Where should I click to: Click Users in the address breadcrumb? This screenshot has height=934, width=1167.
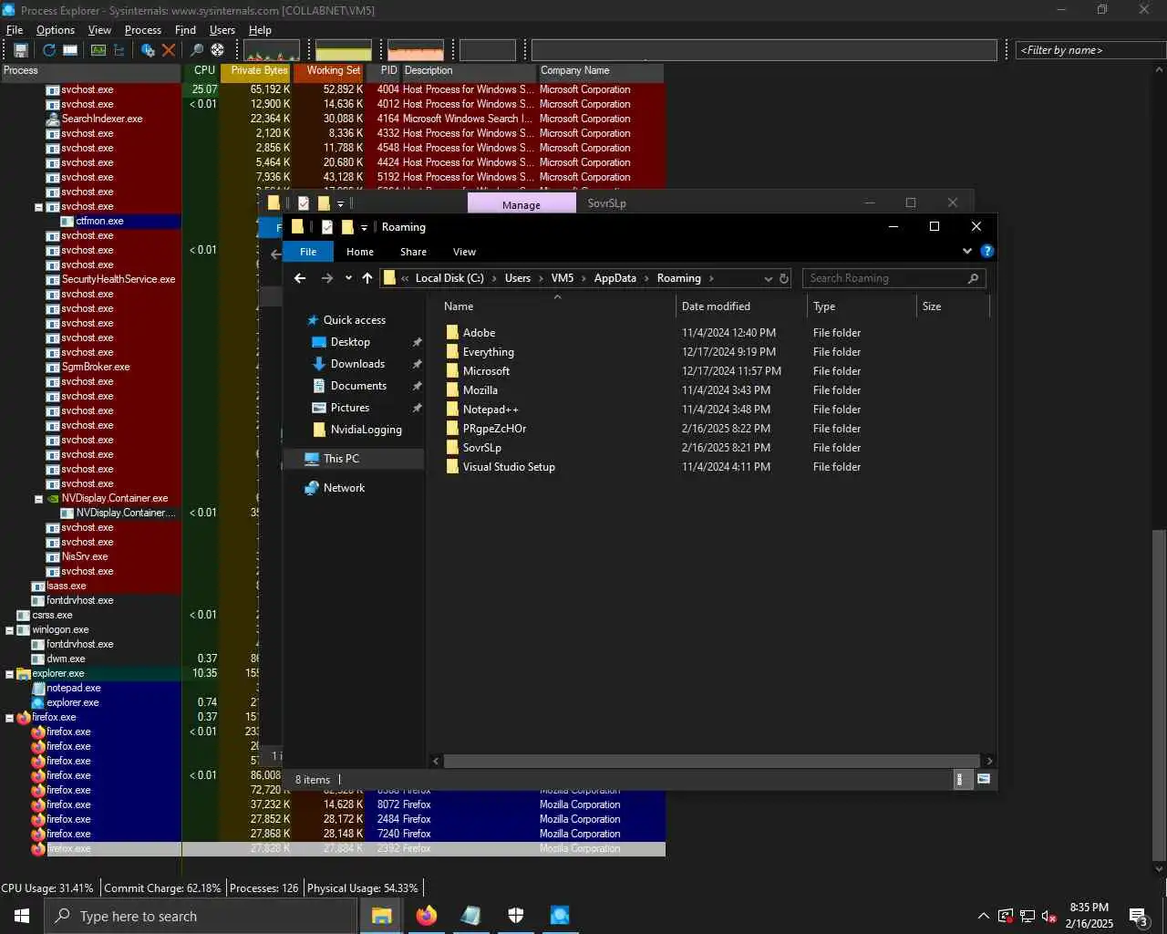pos(518,278)
